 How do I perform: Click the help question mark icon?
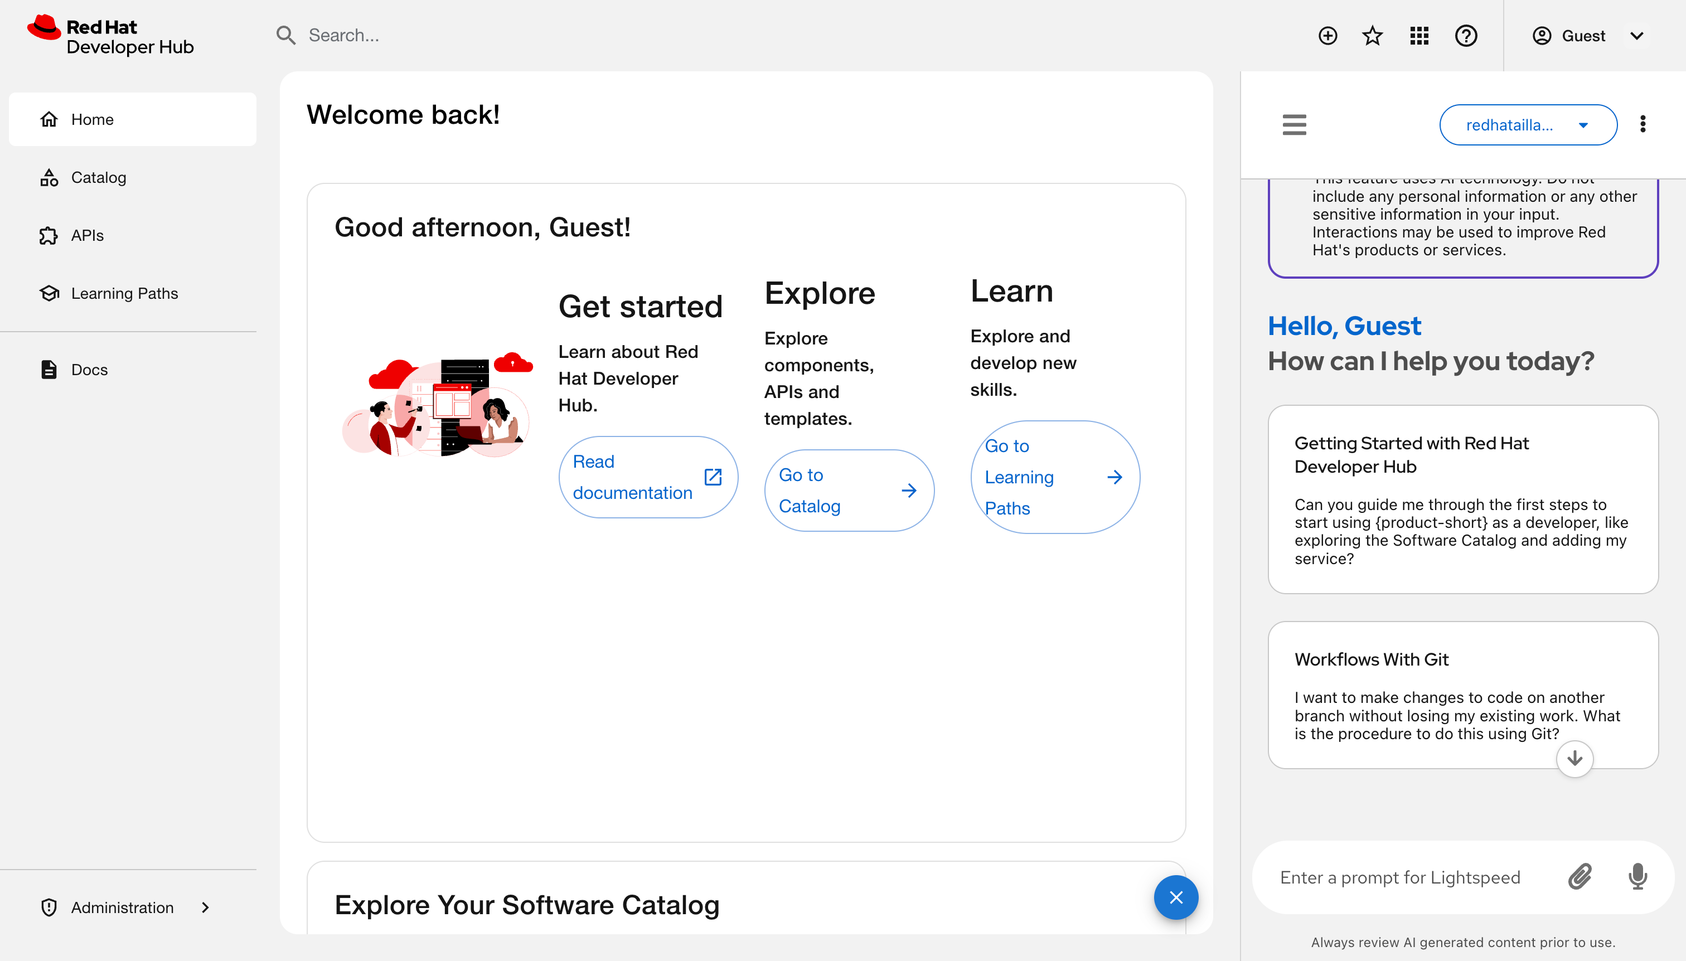click(x=1466, y=36)
